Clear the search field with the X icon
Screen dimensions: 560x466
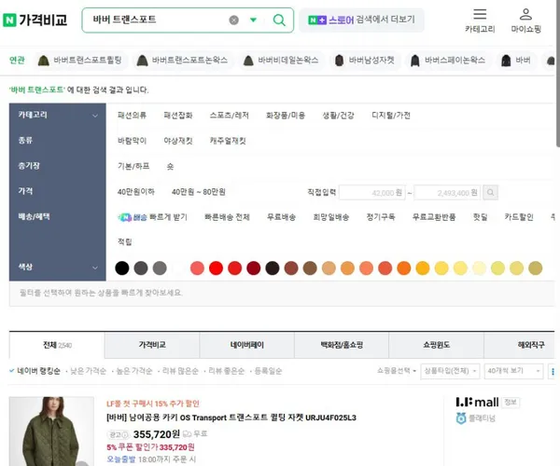[234, 20]
